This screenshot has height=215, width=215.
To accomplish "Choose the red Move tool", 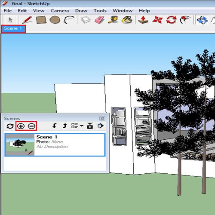I will (157, 20).
